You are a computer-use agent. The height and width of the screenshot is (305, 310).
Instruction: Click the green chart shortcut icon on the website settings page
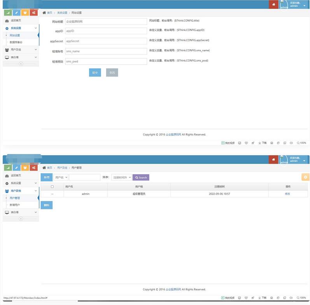[7, 13]
